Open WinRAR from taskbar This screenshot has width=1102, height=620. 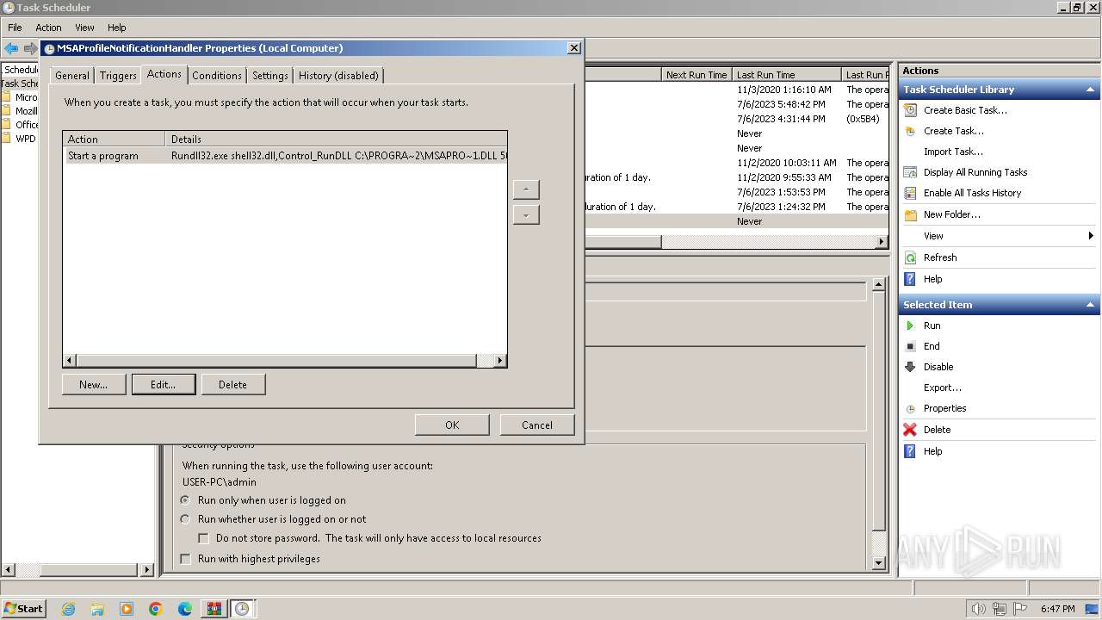click(x=213, y=609)
